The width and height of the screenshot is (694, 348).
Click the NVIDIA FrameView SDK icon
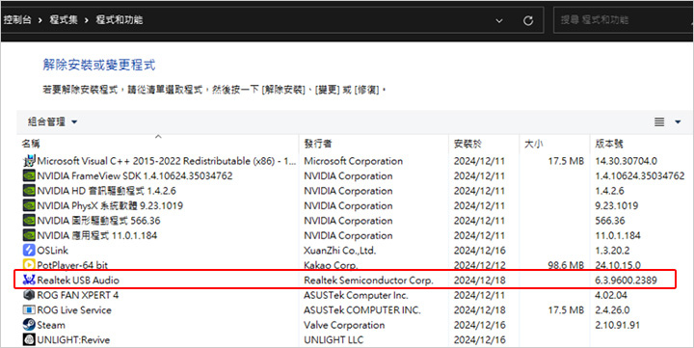coord(29,175)
